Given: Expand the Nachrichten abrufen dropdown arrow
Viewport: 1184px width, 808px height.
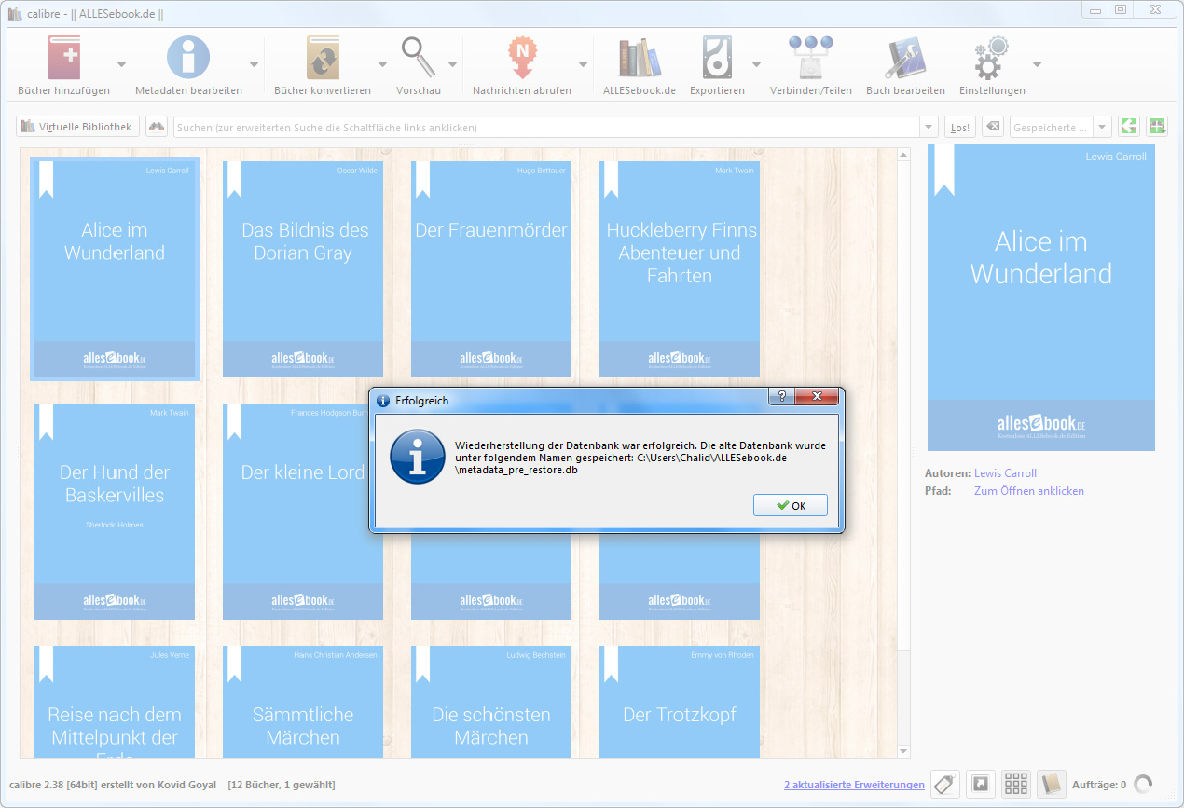Looking at the screenshot, I should [584, 64].
